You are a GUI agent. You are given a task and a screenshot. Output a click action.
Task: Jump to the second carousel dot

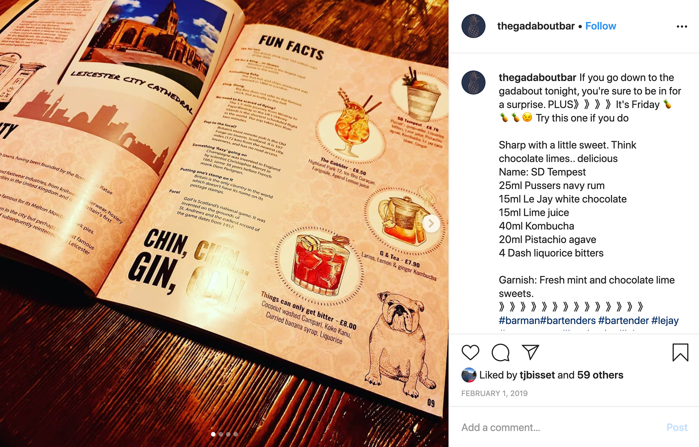221,434
